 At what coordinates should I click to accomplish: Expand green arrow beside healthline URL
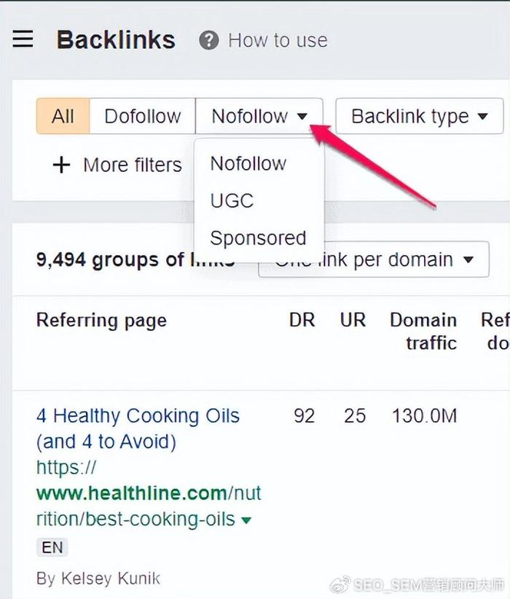coord(246,520)
